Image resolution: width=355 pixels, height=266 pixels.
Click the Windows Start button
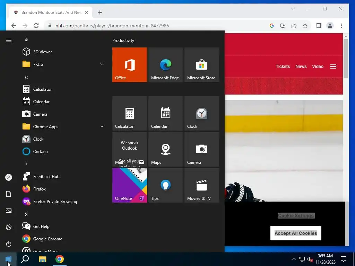click(8, 259)
